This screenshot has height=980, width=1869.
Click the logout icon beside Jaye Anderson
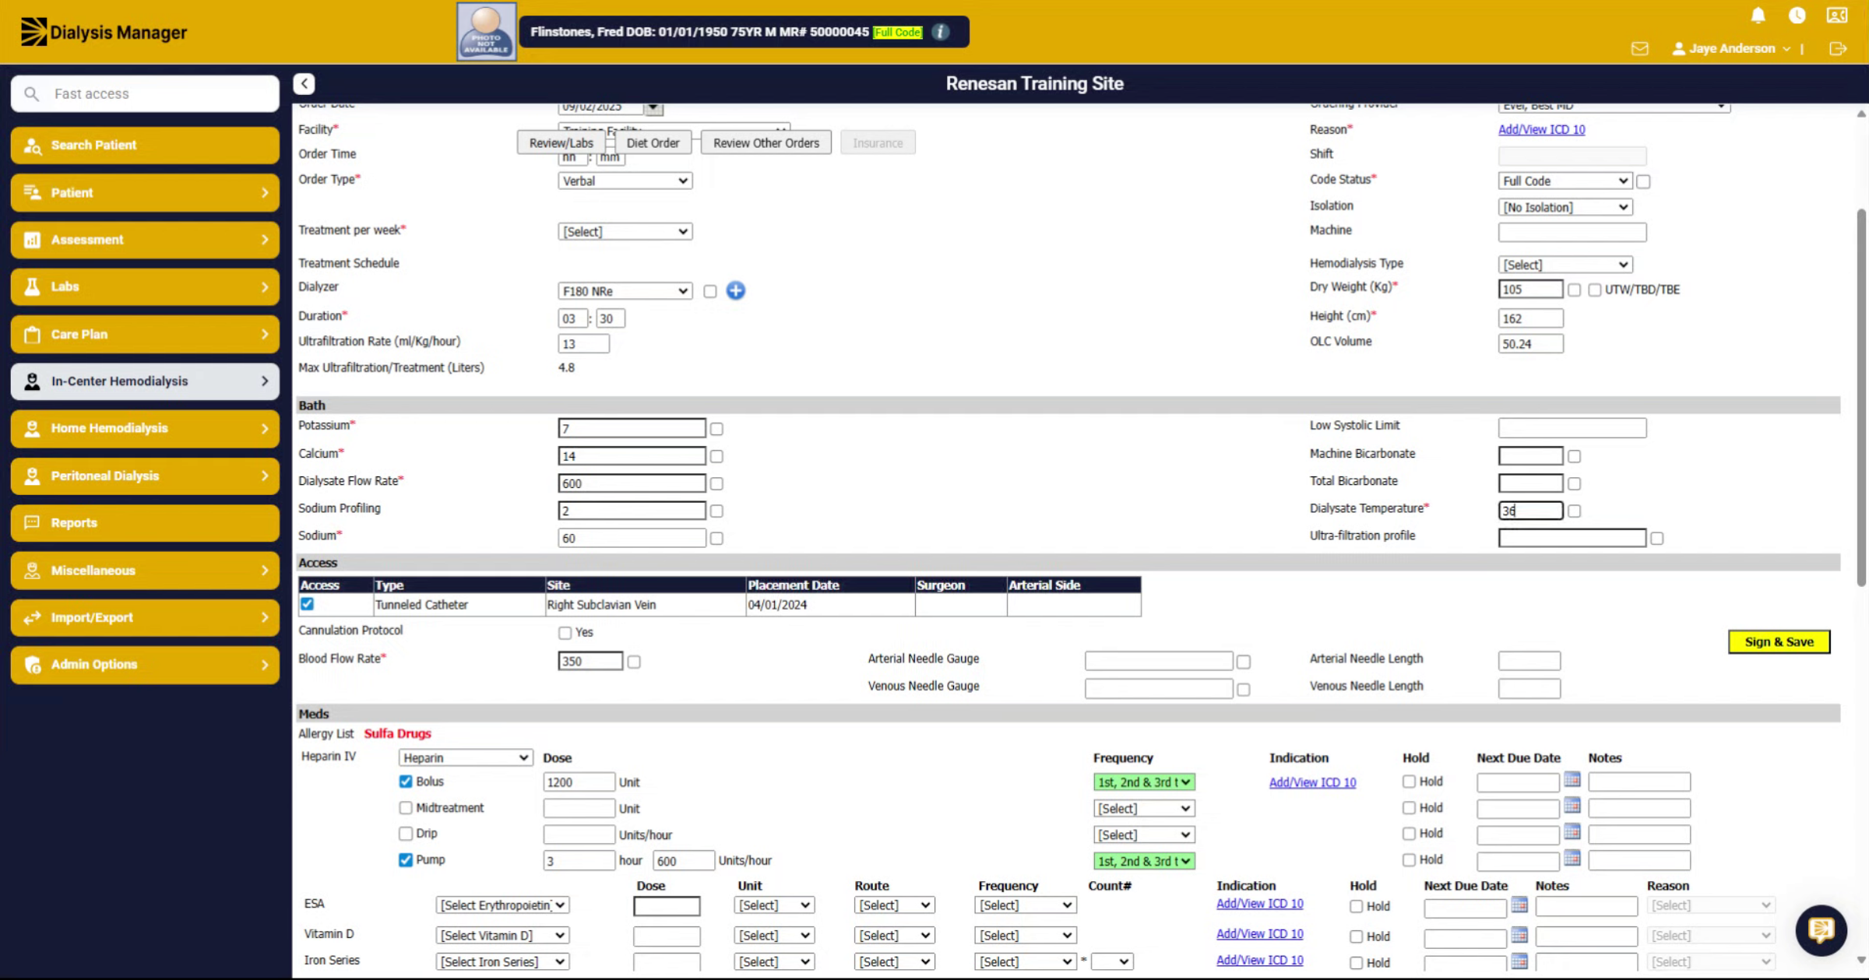point(1838,48)
